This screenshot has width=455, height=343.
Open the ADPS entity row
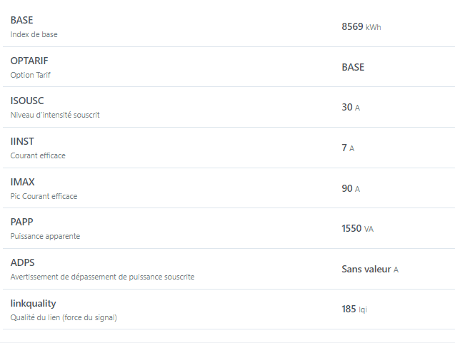(229, 269)
